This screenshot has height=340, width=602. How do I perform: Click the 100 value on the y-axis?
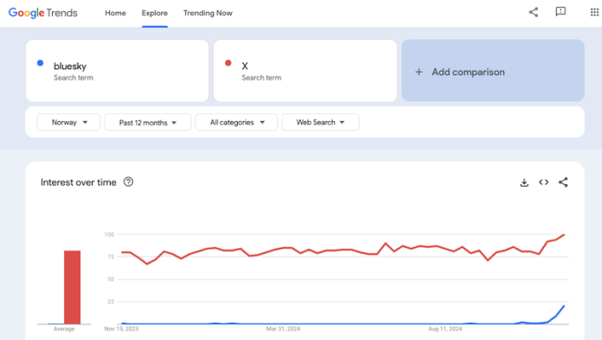[110, 234]
